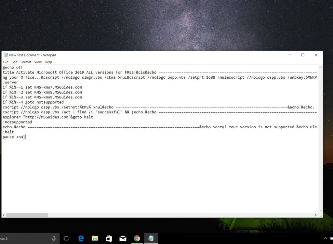Open the Format menu
This screenshot has height=244, width=333.
point(26,62)
